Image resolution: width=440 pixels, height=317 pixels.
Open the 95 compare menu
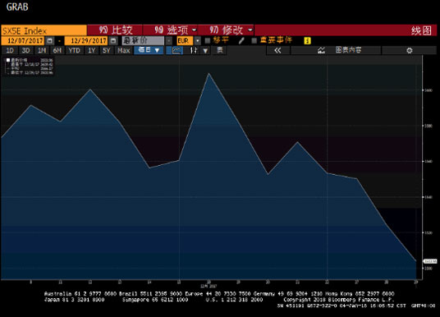(115, 30)
